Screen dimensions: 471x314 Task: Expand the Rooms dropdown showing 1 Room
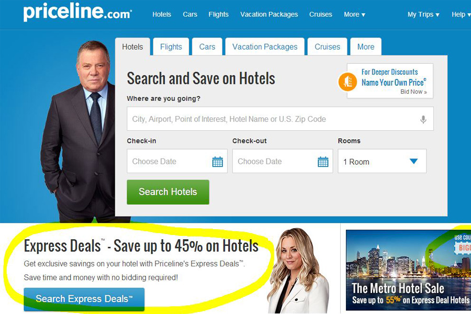pyautogui.click(x=382, y=161)
